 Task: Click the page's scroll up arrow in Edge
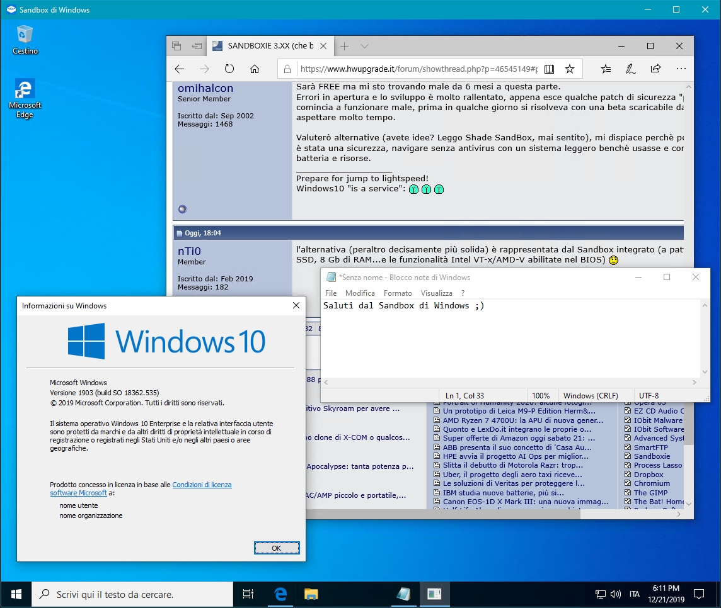688,87
